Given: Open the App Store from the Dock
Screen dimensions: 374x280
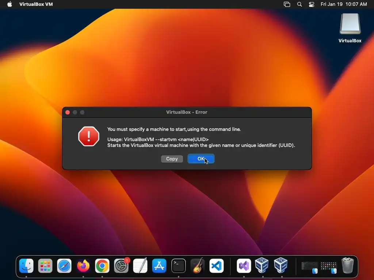Looking at the screenshot, I should 159,265.
